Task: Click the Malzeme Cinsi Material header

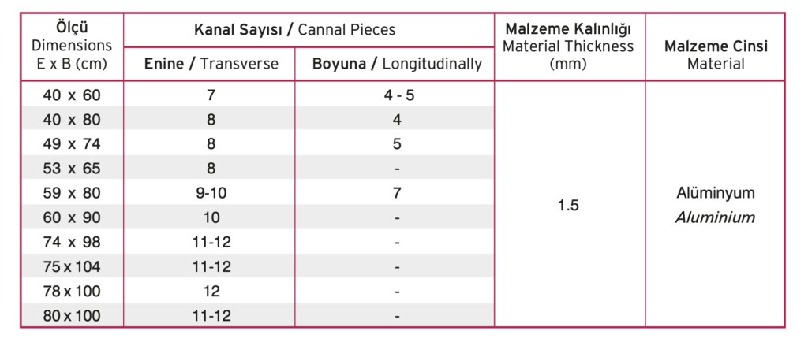Action: (716, 54)
